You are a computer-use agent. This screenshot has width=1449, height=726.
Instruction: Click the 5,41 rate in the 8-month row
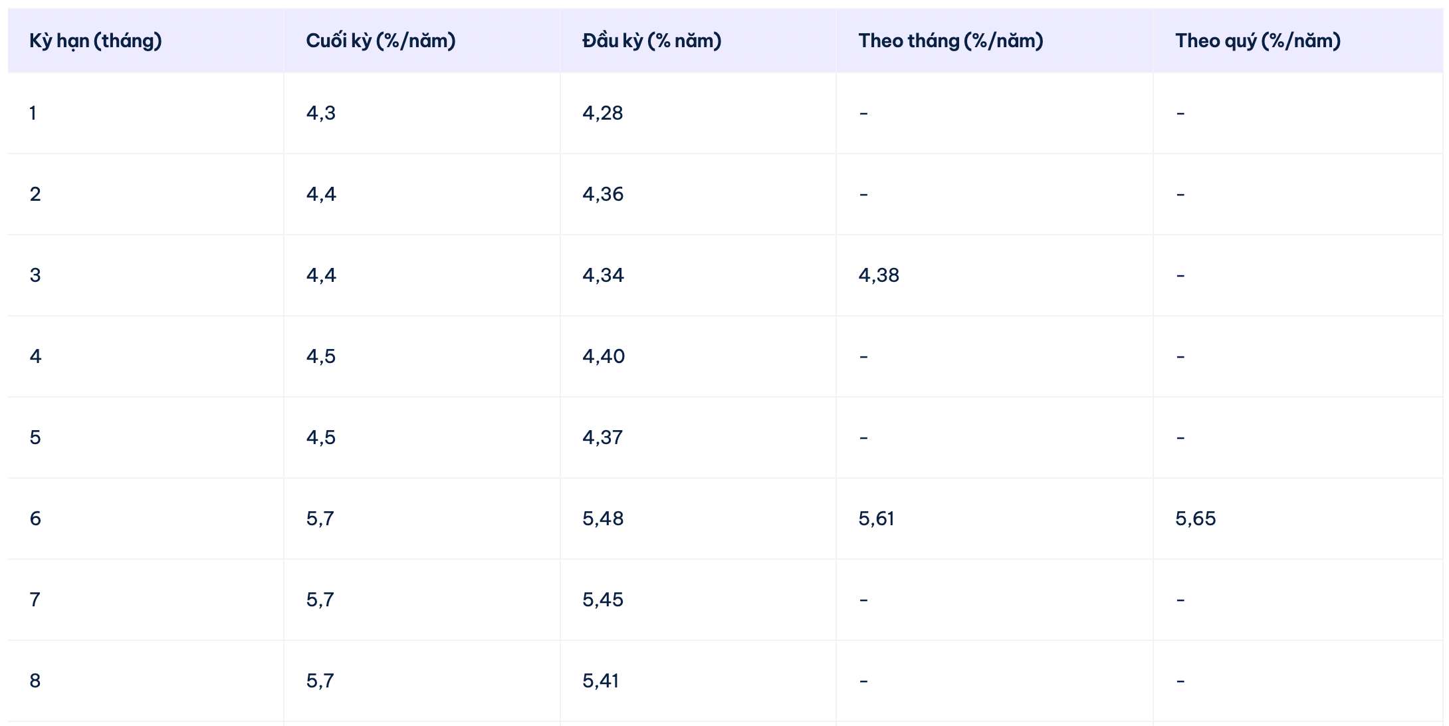(600, 681)
